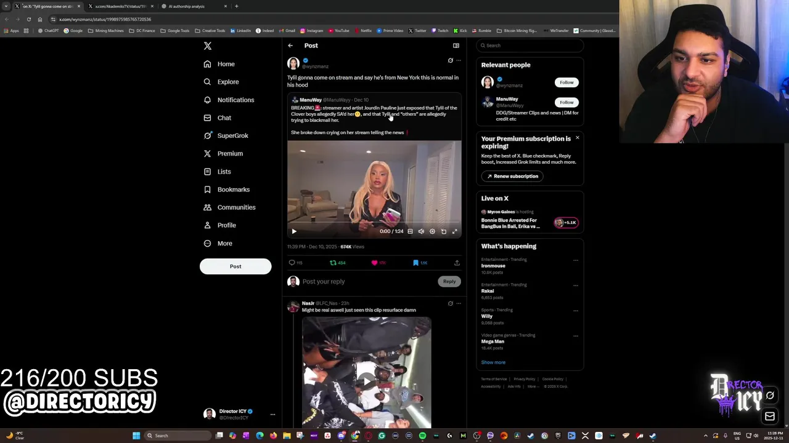Viewport: 789px width, 443px height.
Task: Open the Ironmouse trending topic
Action: [x=493, y=266]
